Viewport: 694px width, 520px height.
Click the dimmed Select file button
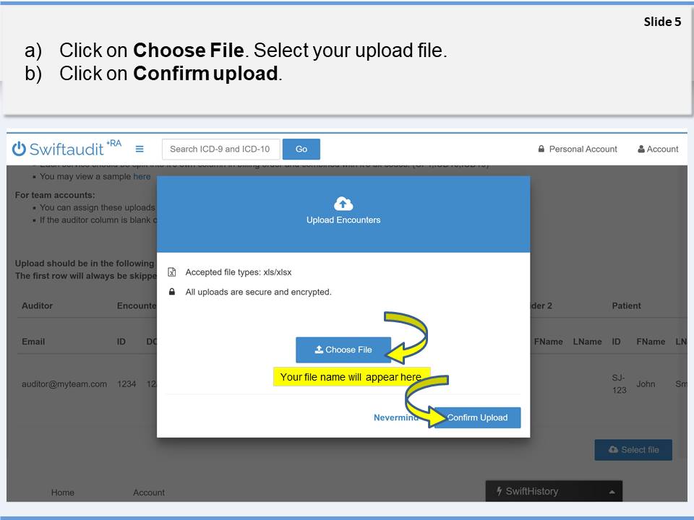pyautogui.click(x=633, y=449)
